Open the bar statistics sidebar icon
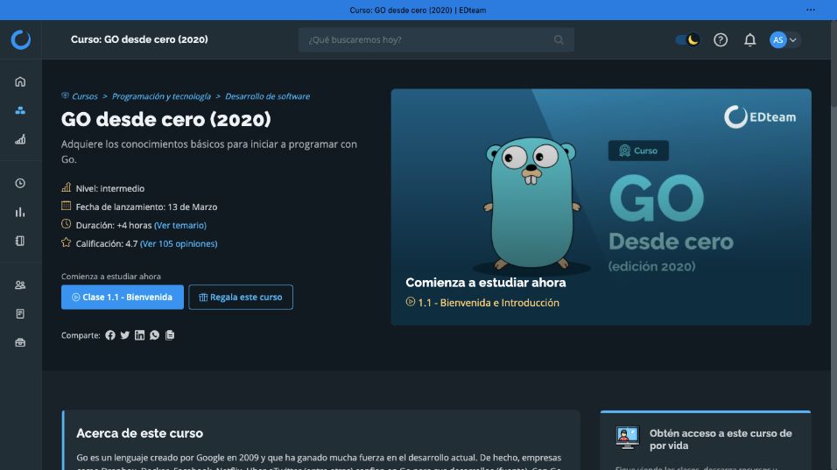Image resolution: width=837 pixels, height=470 pixels. point(20,212)
